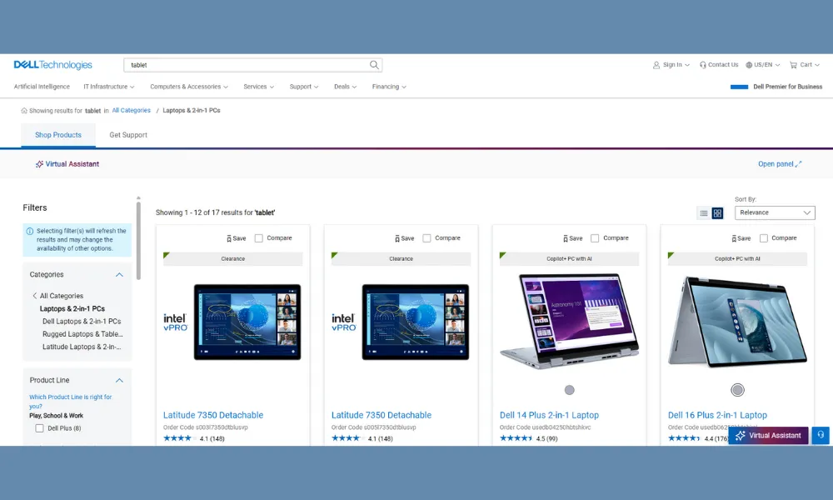The height and width of the screenshot is (500, 833).
Task: Click the search magnifier icon
Action: coord(374,65)
